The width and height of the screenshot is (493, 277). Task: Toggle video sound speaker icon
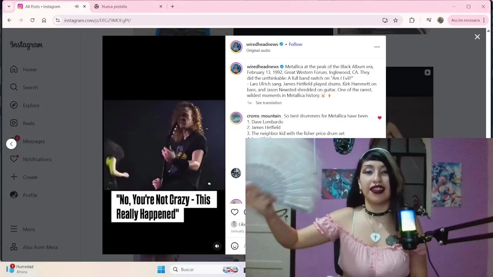[217, 246]
